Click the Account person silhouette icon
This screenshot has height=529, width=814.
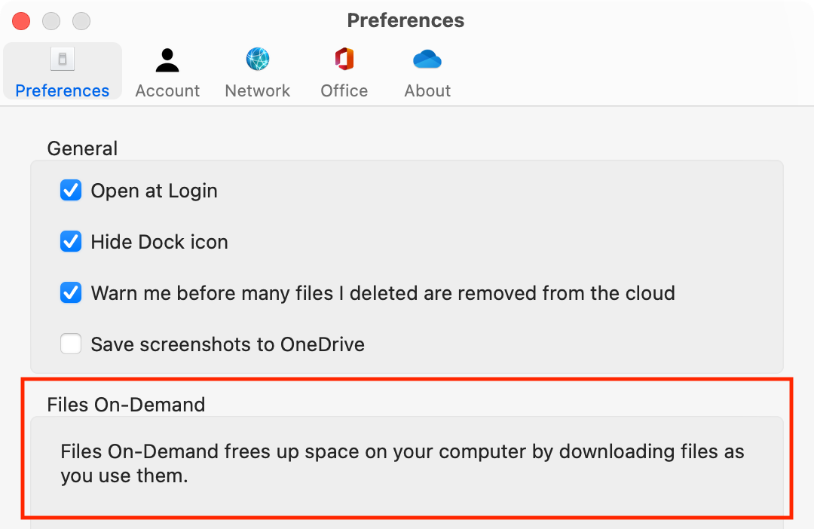tap(167, 60)
